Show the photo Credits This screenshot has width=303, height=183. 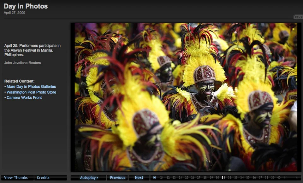pos(50,178)
